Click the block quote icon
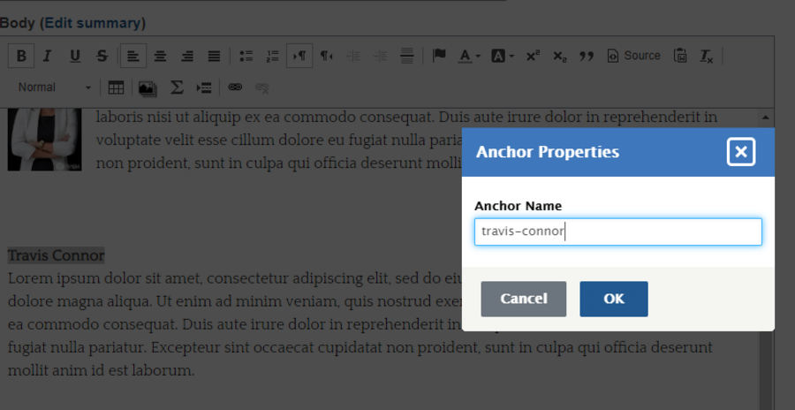 pyautogui.click(x=586, y=56)
